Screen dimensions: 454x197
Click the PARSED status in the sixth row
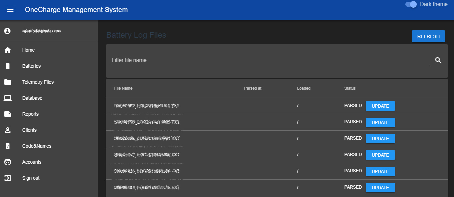click(353, 187)
